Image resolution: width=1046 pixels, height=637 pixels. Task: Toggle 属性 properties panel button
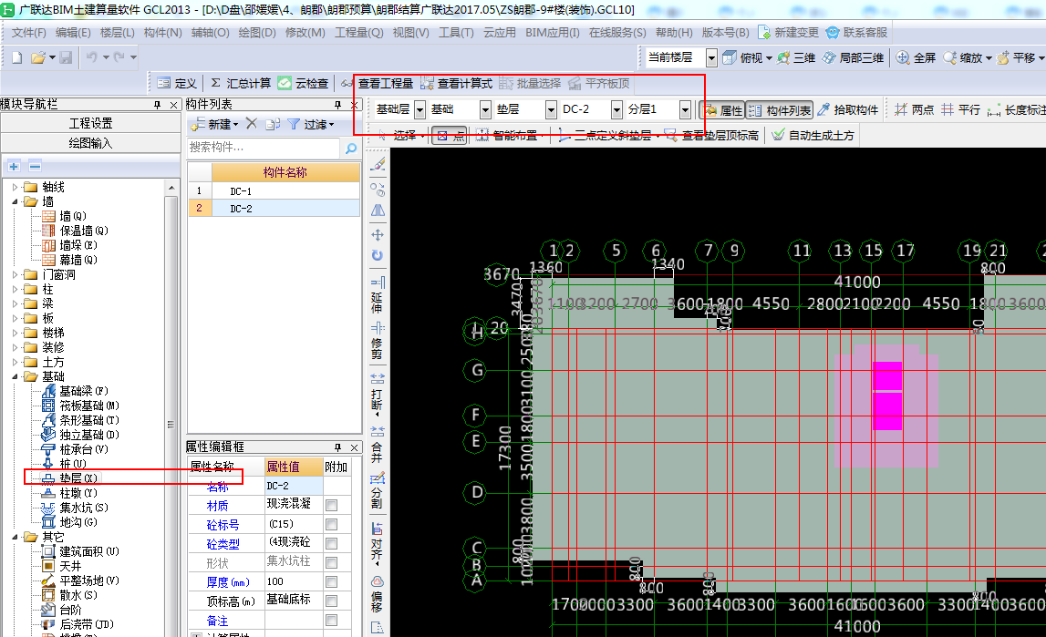point(722,110)
